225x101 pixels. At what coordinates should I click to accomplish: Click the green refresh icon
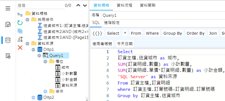[20, 23]
